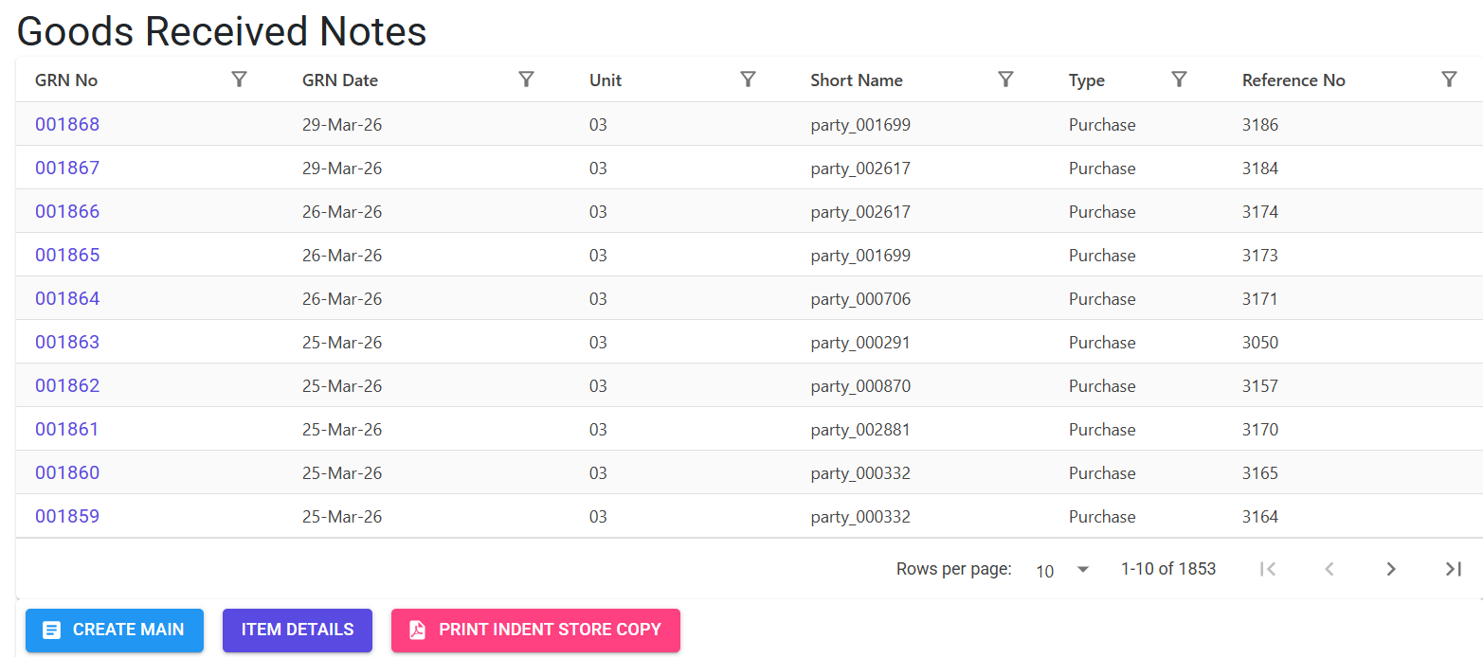This screenshot has width=1483, height=657.
Task: Filter the Short Name column
Action: click(x=1006, y=80)
